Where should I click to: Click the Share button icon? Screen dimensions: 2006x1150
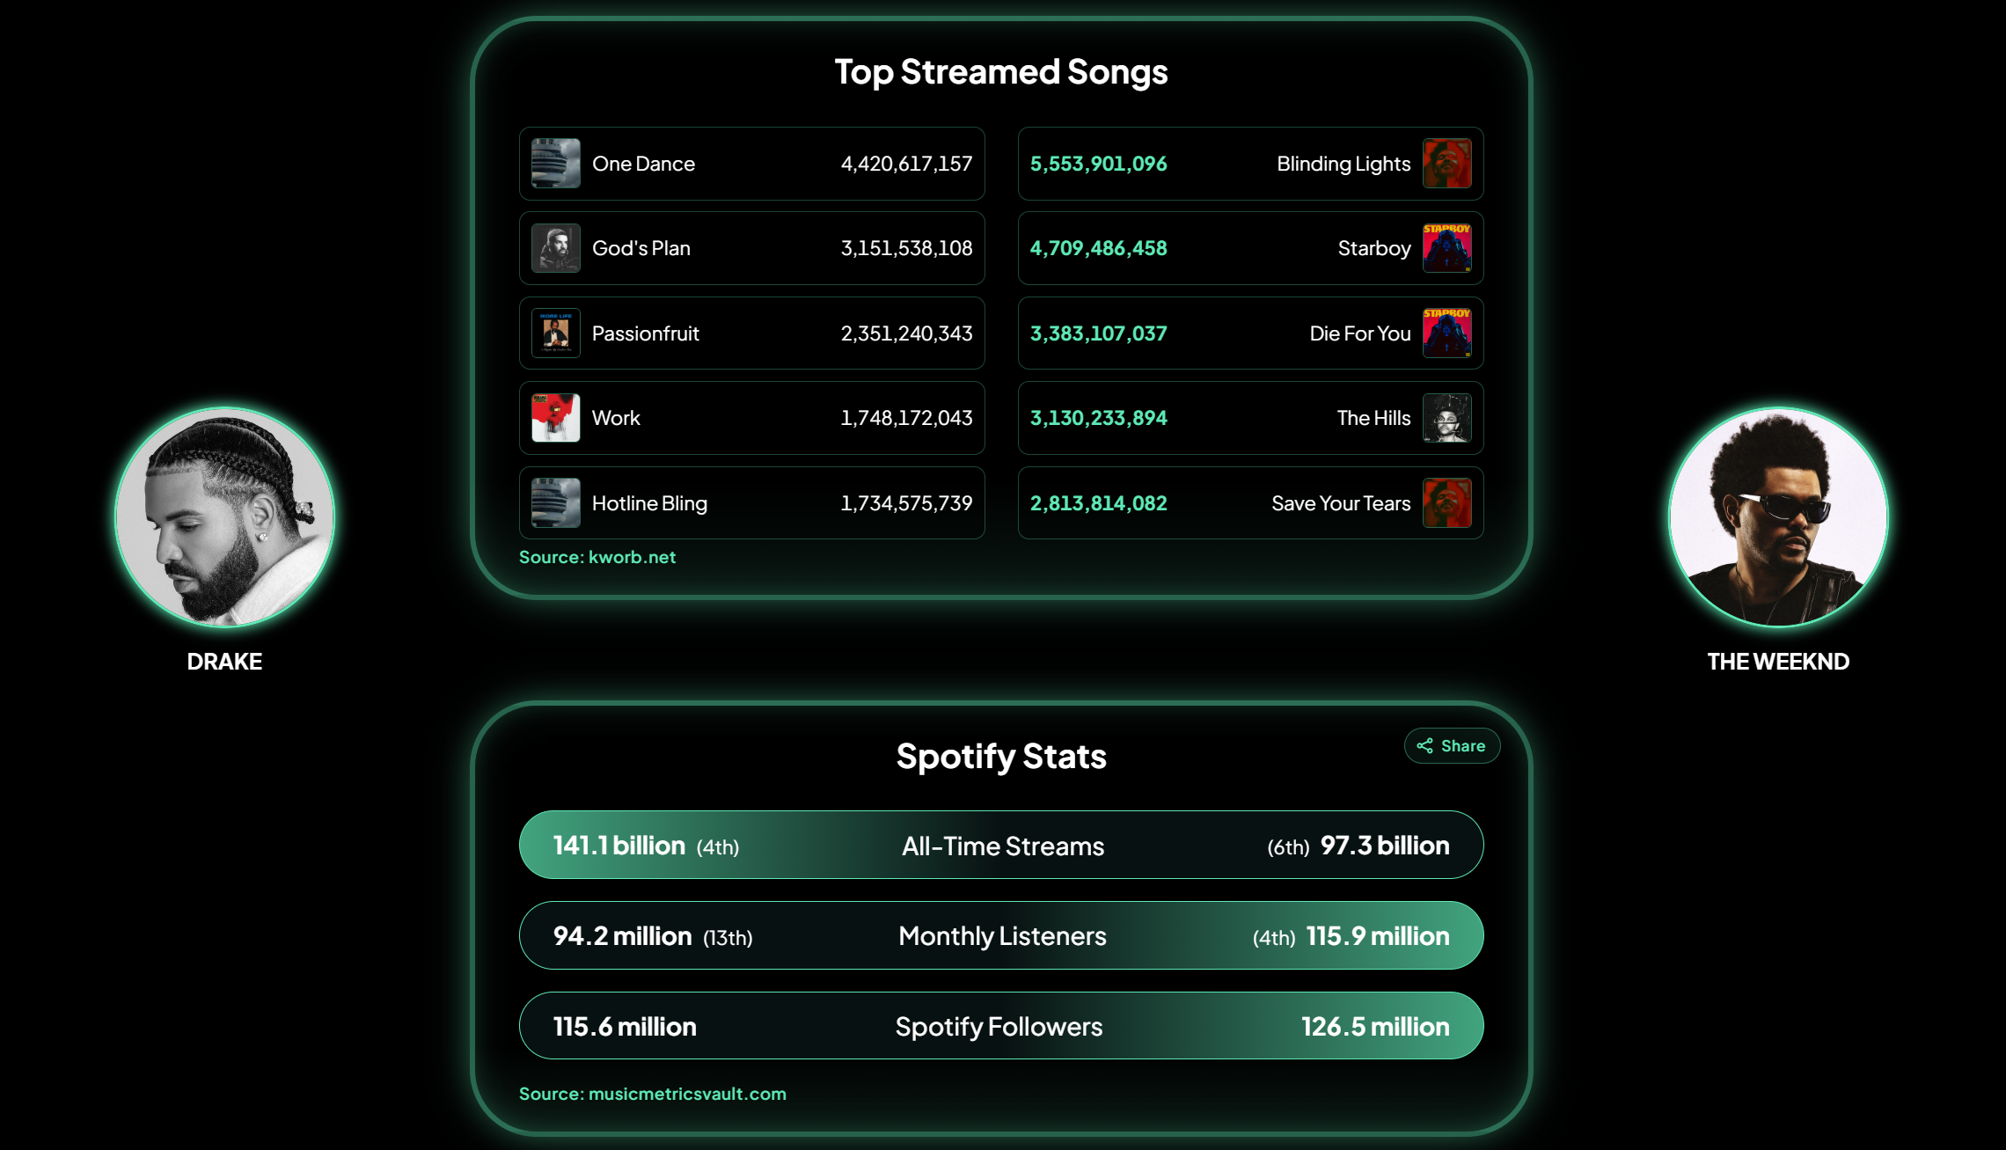(x=1424, y=746)
